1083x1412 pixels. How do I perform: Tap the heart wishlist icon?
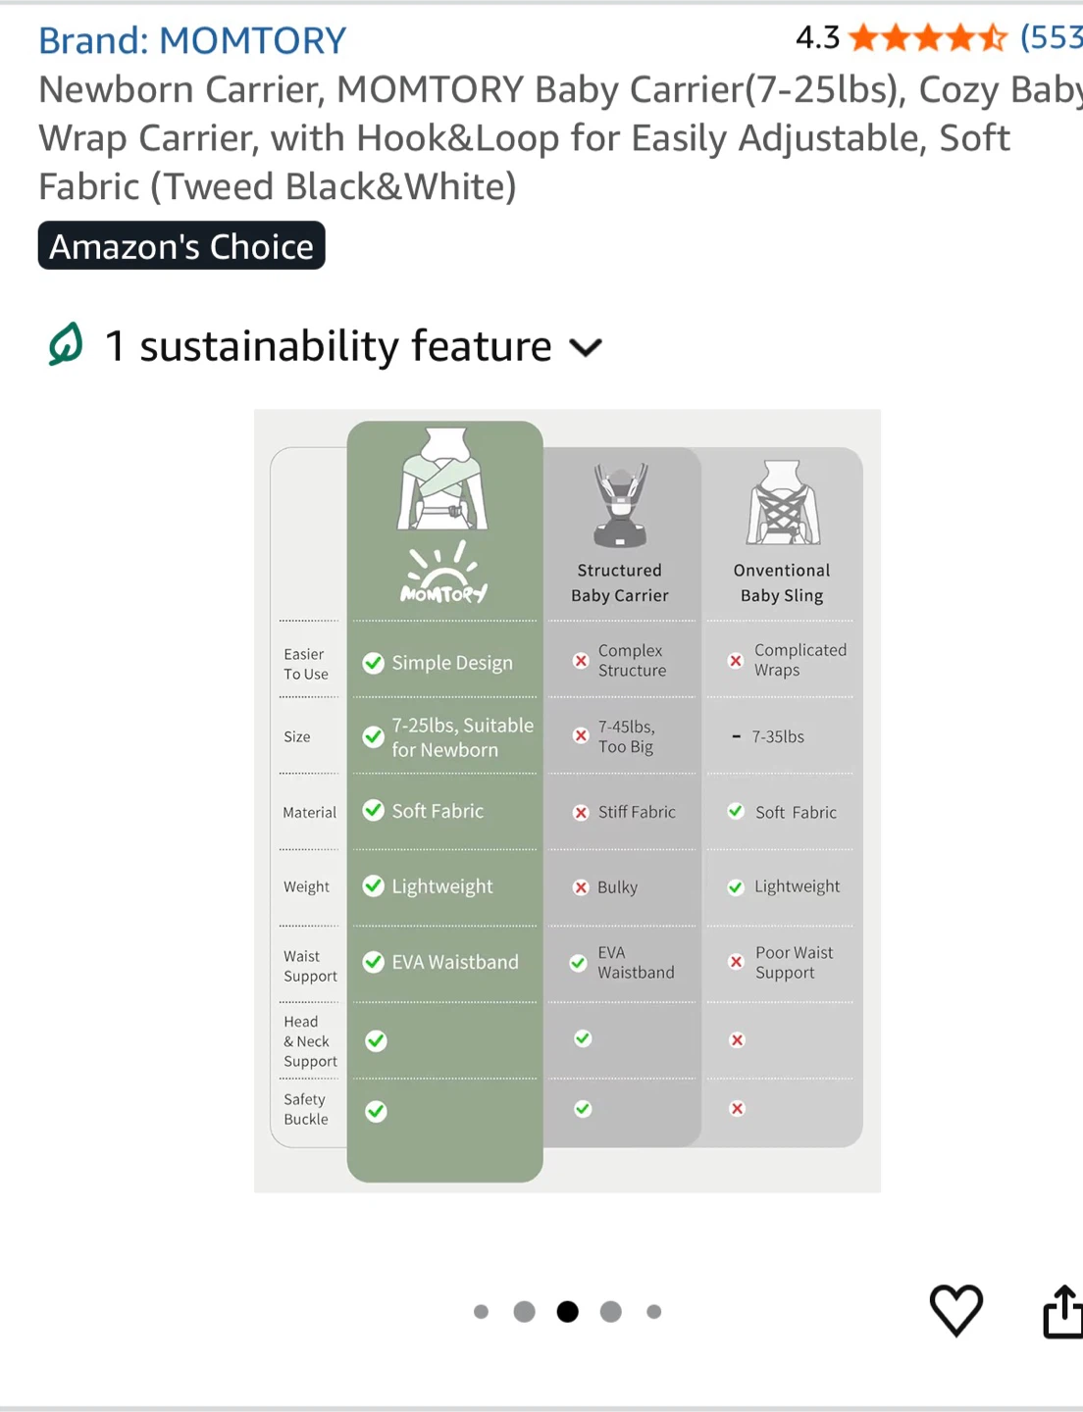coord(955,1310)
